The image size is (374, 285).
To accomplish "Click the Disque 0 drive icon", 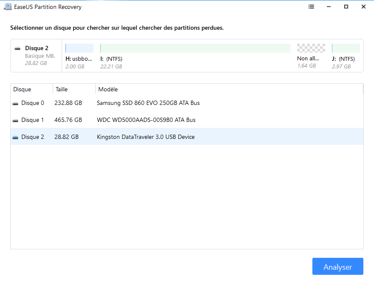I will pos(15,103).
